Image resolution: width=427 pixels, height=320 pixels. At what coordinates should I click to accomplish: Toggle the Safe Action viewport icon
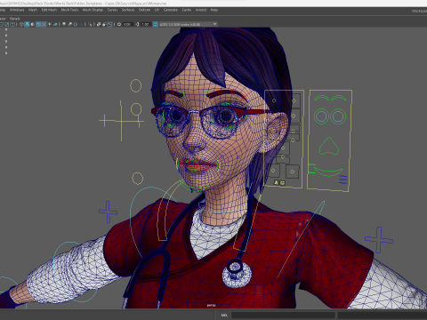click(7, 24)
